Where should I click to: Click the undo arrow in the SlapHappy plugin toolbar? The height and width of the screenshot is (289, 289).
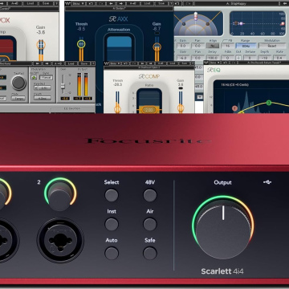[x=177, y=3]
